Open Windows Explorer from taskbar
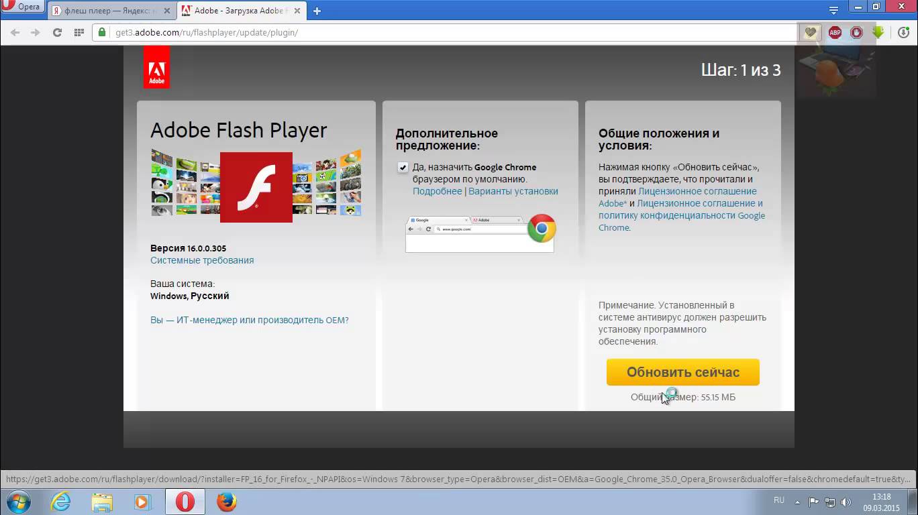This screenshot has width=918, height=515. coord(102,502)
